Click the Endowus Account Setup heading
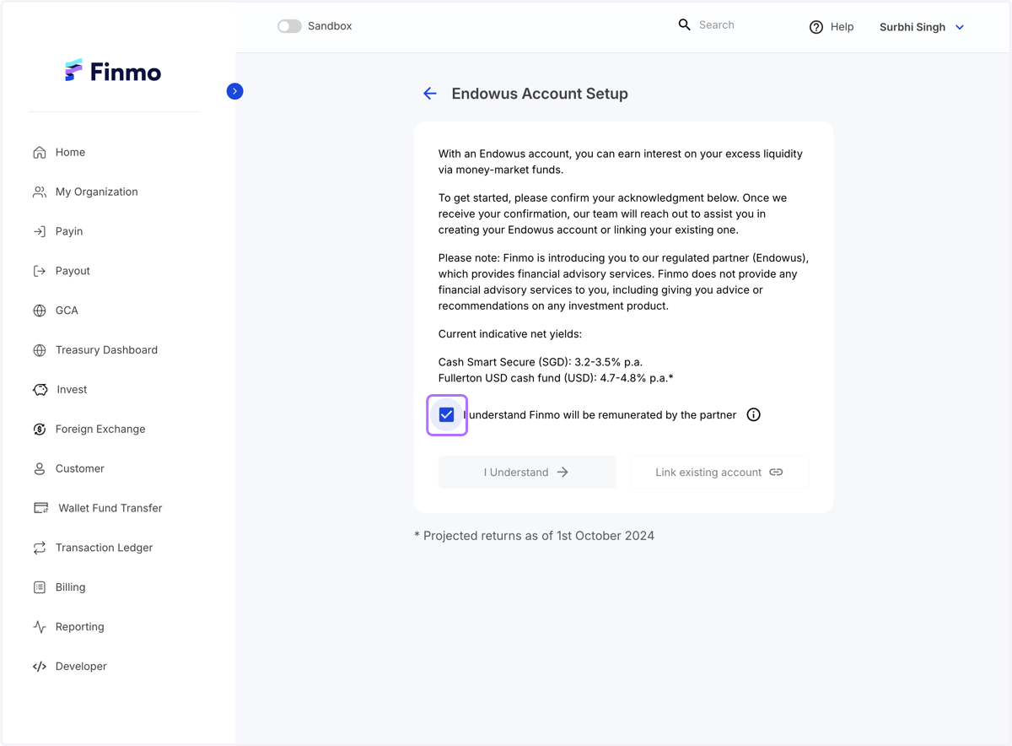The image size is (1012, 746). [540, 94]
